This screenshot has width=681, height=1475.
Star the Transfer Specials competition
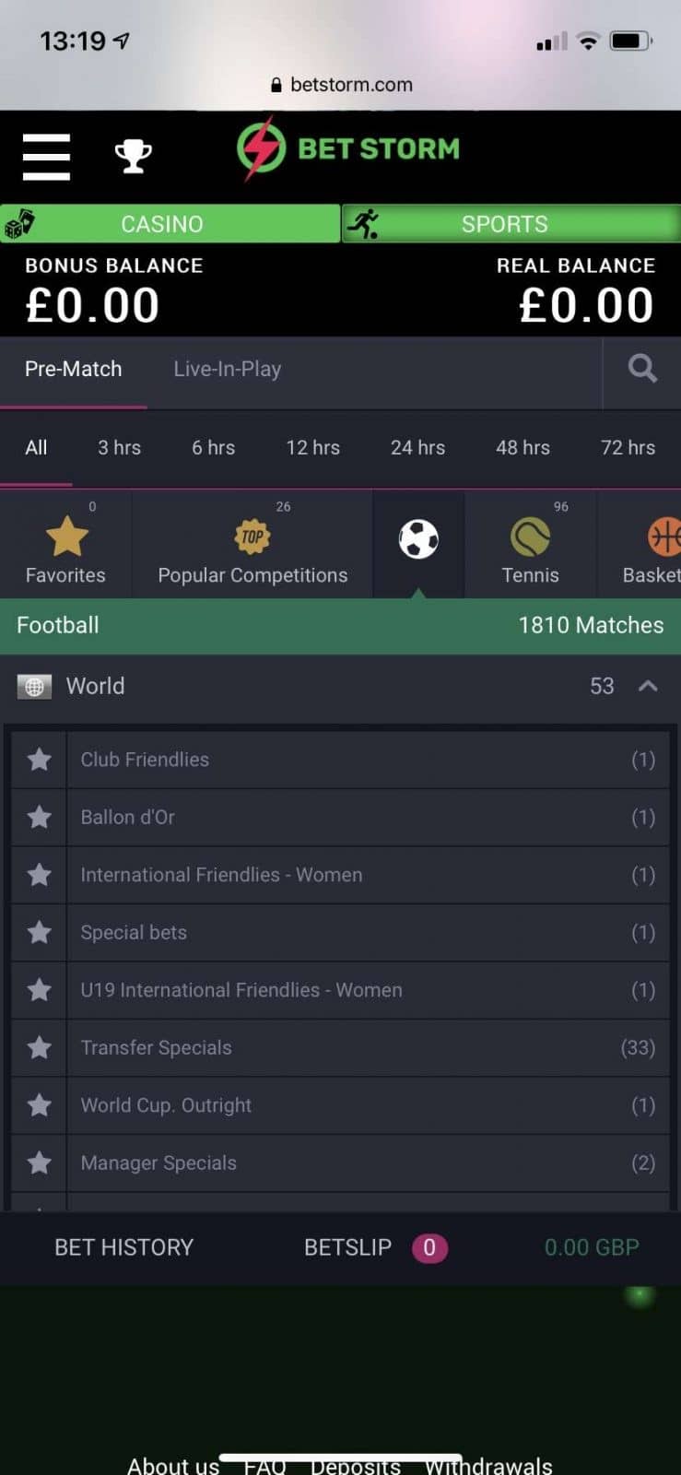pos(40,1047)
